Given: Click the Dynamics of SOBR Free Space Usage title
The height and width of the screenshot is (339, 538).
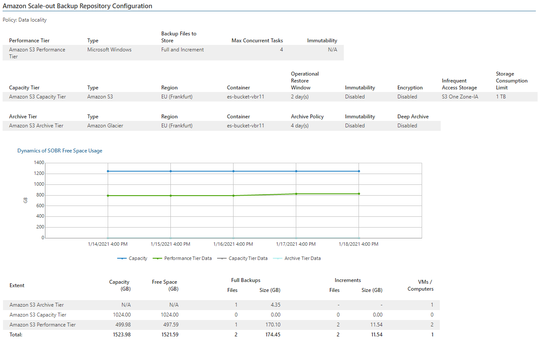Looking at the screenshot, I should [x=60, y=151].
